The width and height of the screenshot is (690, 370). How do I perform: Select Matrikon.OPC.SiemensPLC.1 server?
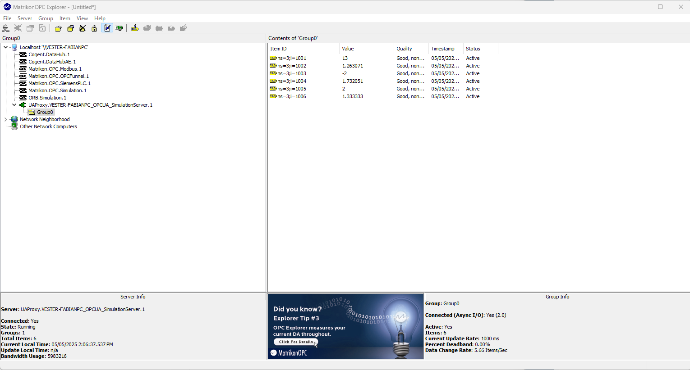[x=60, y=83]
